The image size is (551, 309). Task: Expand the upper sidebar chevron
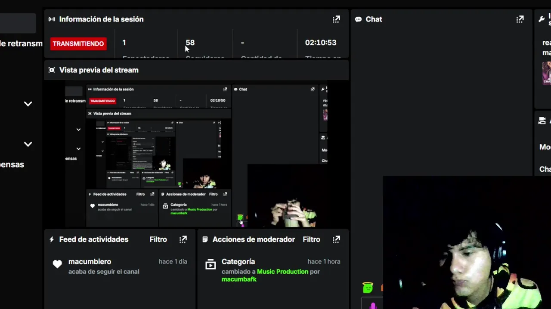(28, 104)
